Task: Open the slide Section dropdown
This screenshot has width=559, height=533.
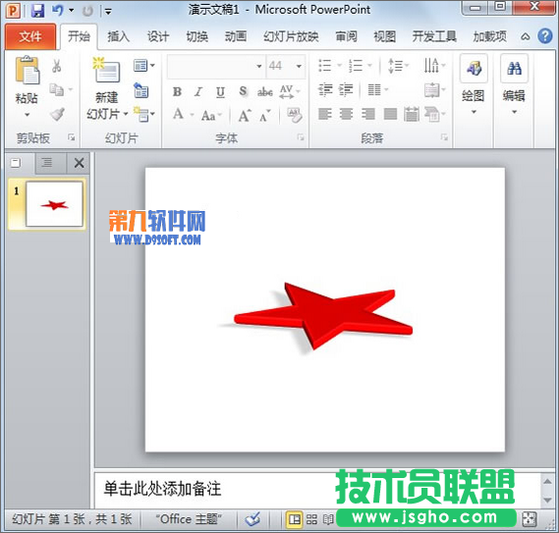Action: tap(144, 114)
